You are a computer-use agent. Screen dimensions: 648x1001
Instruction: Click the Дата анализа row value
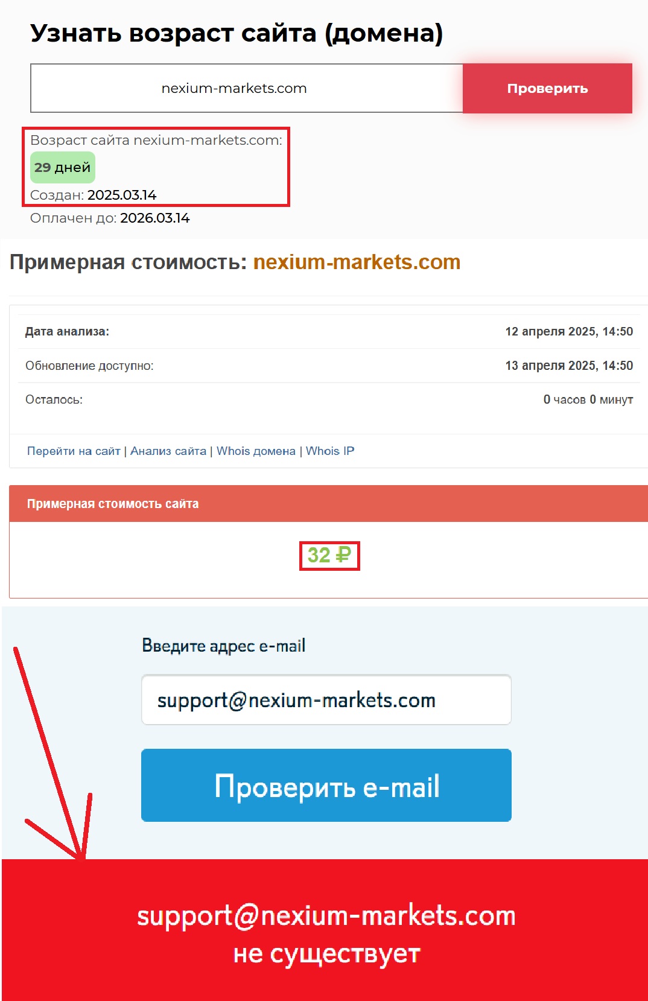tap(569, 331)
